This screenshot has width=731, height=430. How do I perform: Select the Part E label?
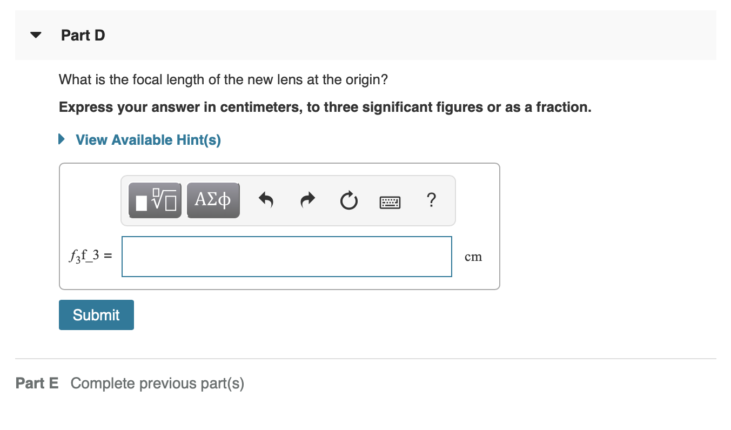[37, 384]
